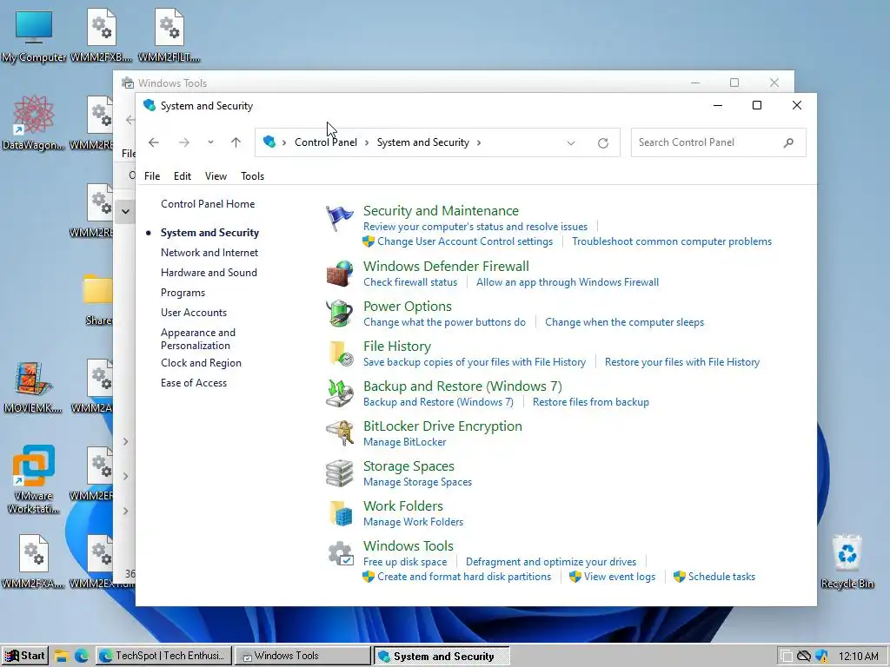The width and height of the screenshot is (890, 667).
Task: Click Check firewall status link
Action: (410, 282)
